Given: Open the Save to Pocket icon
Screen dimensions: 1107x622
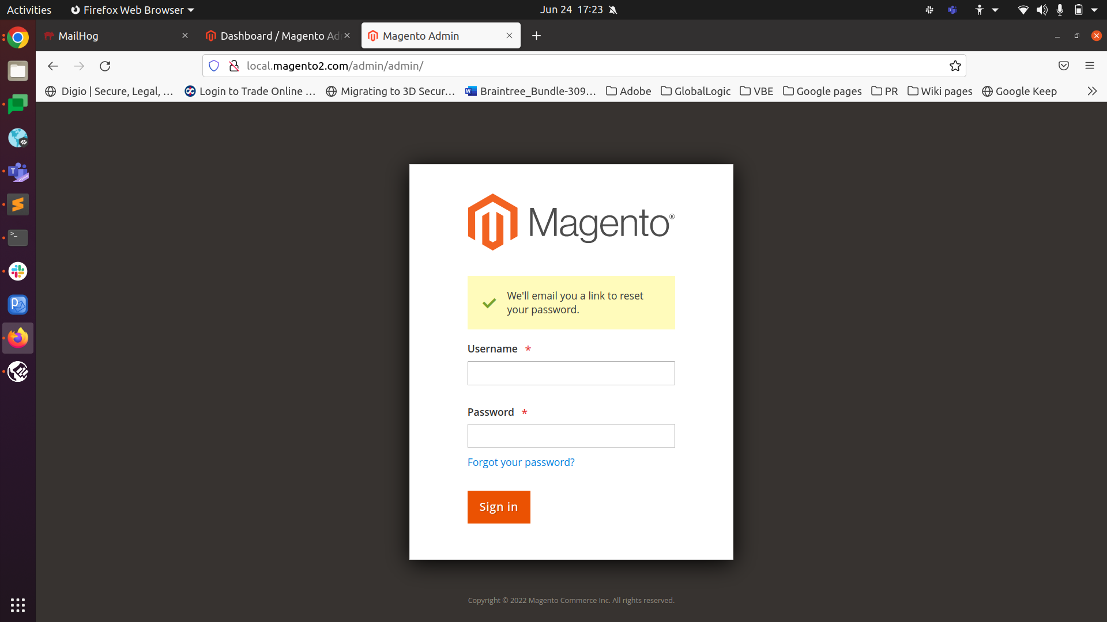Looking at the screenshot, I should coord(1064,66).
